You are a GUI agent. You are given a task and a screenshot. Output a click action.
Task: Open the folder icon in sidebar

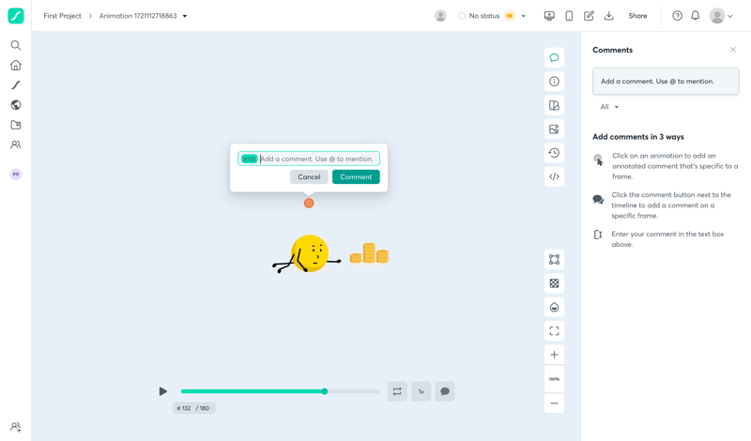[16, 125]
